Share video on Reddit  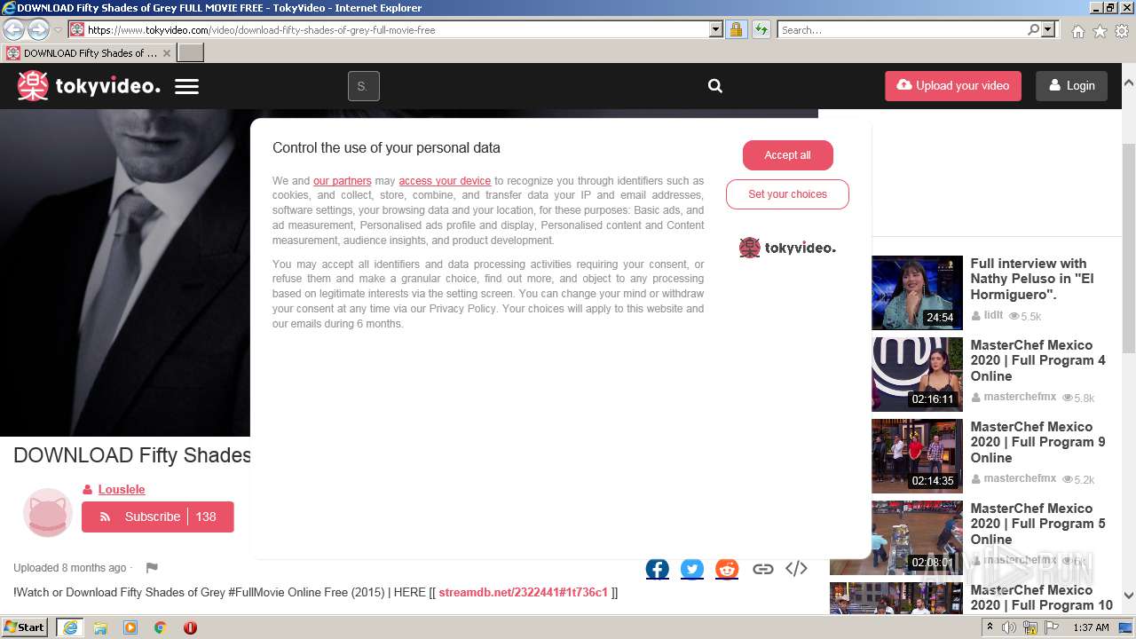click(727, 569)
